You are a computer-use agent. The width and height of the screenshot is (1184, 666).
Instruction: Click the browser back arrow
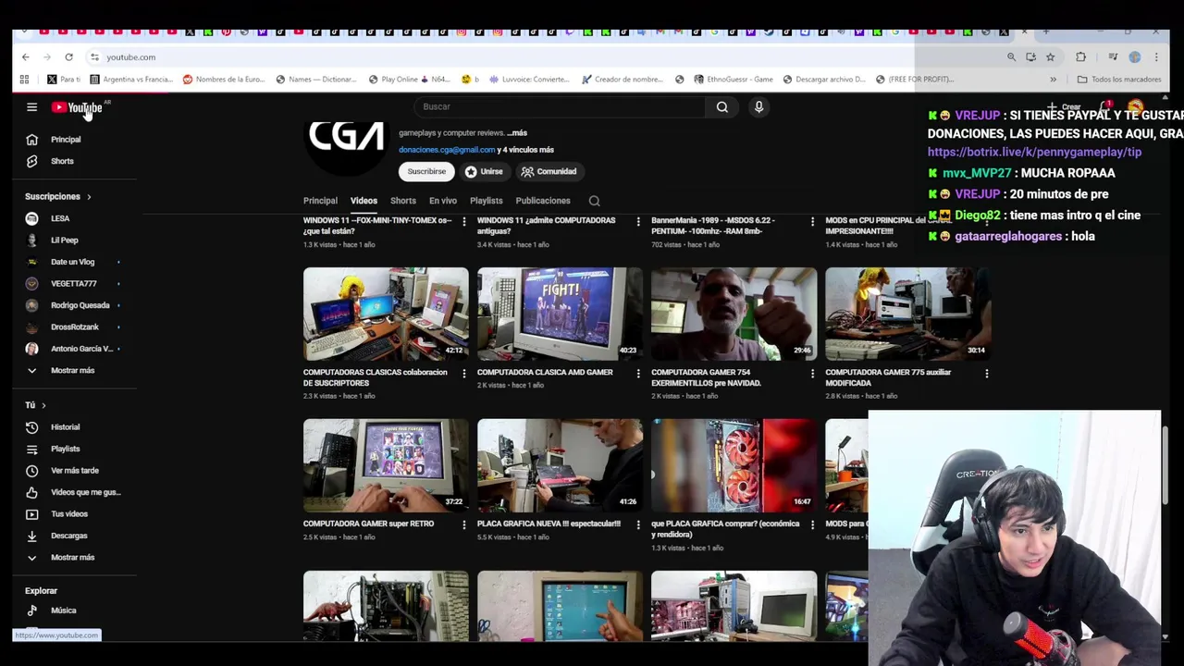point(25,57)
